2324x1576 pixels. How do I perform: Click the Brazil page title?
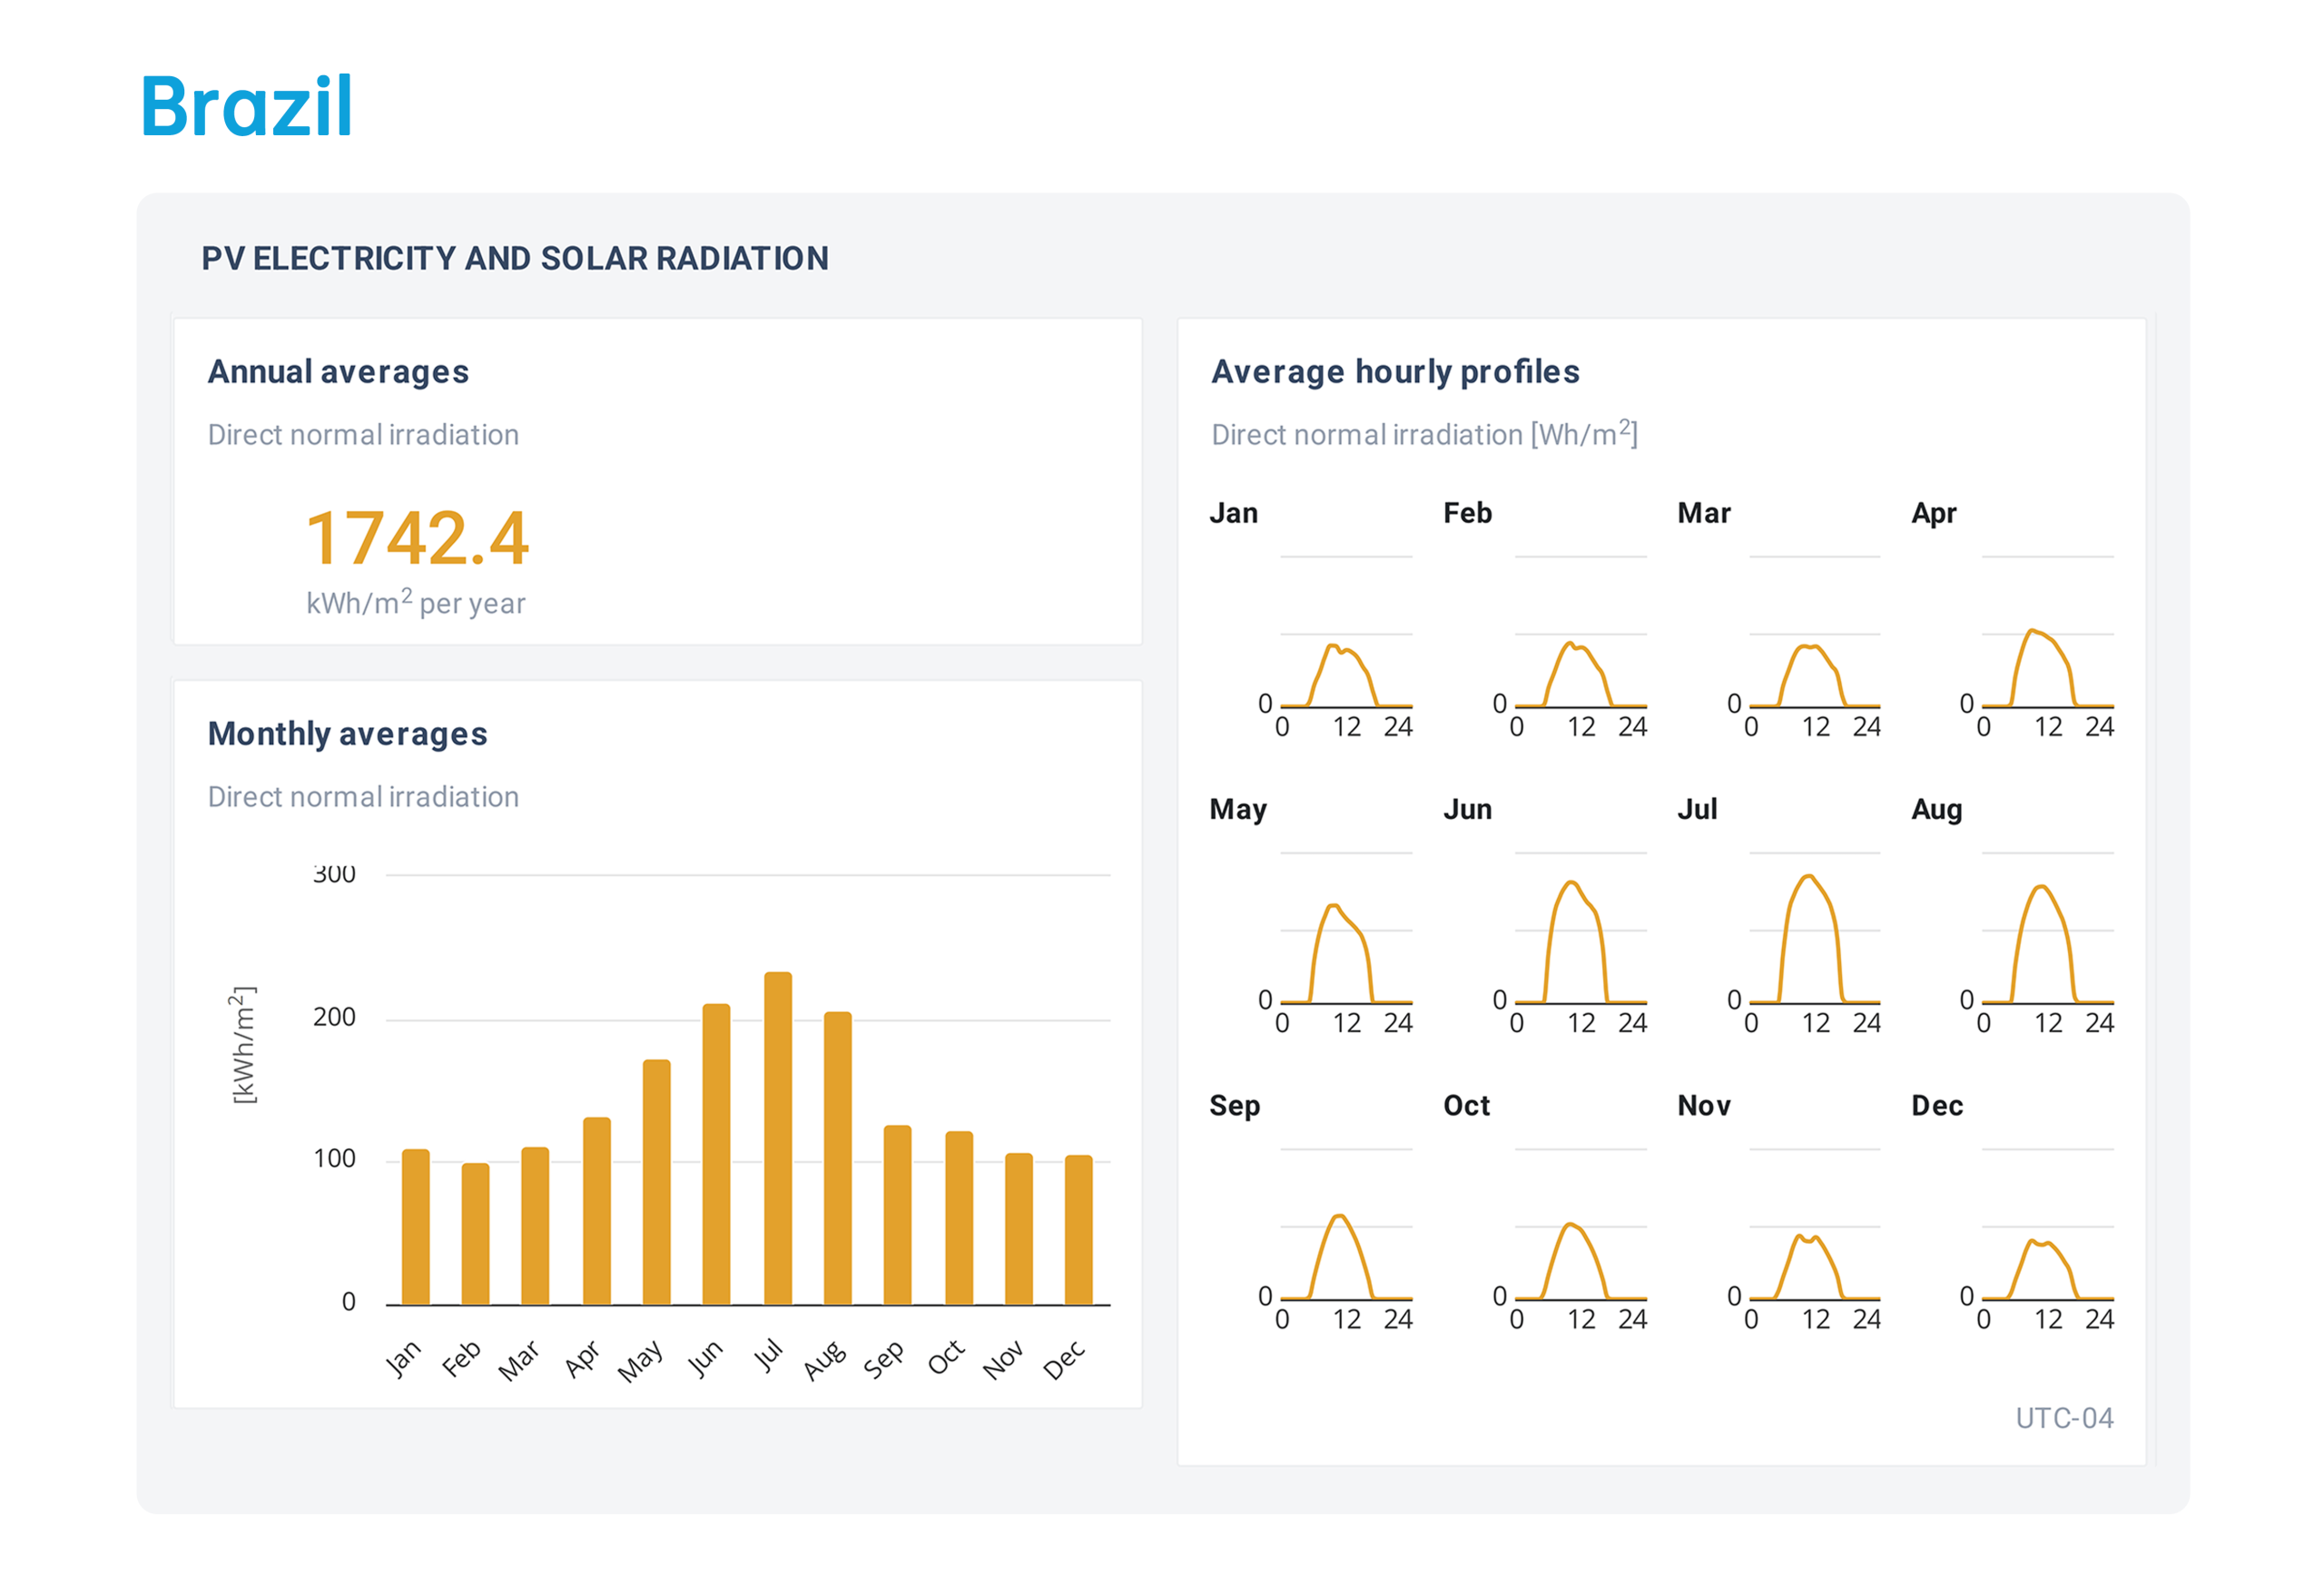click(x=246, y=106)
